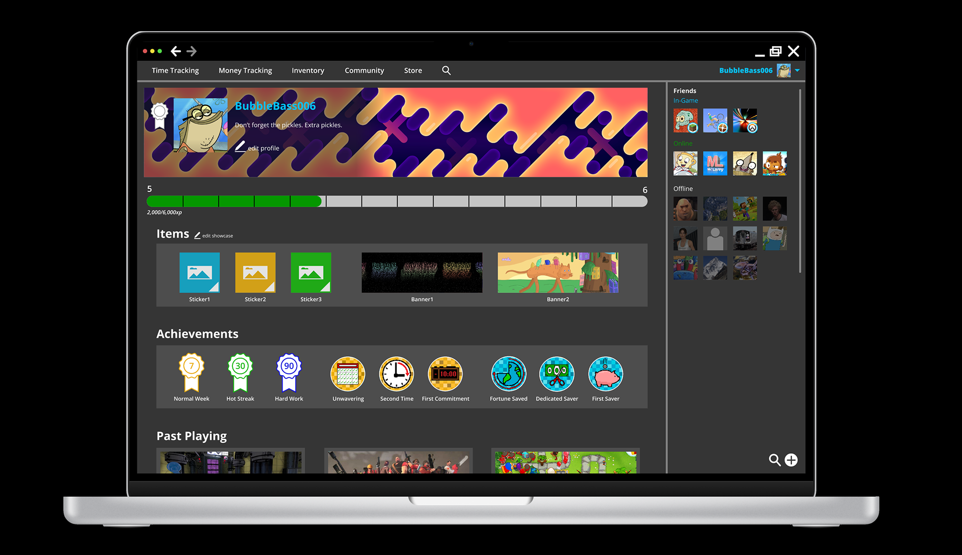
Task: Click the edit profile link
Action: pos(263,148)
